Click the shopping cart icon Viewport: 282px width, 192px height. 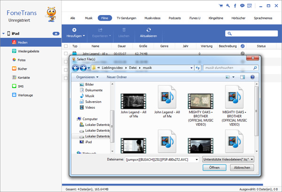pos(221,6)
